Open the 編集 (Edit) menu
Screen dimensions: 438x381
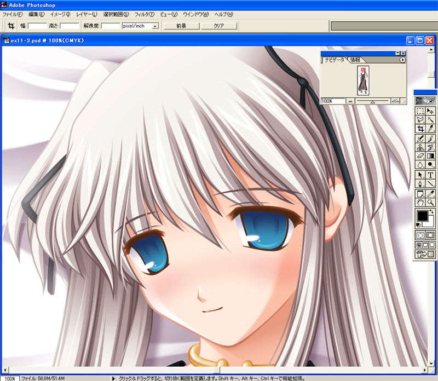tap(36, 14)
